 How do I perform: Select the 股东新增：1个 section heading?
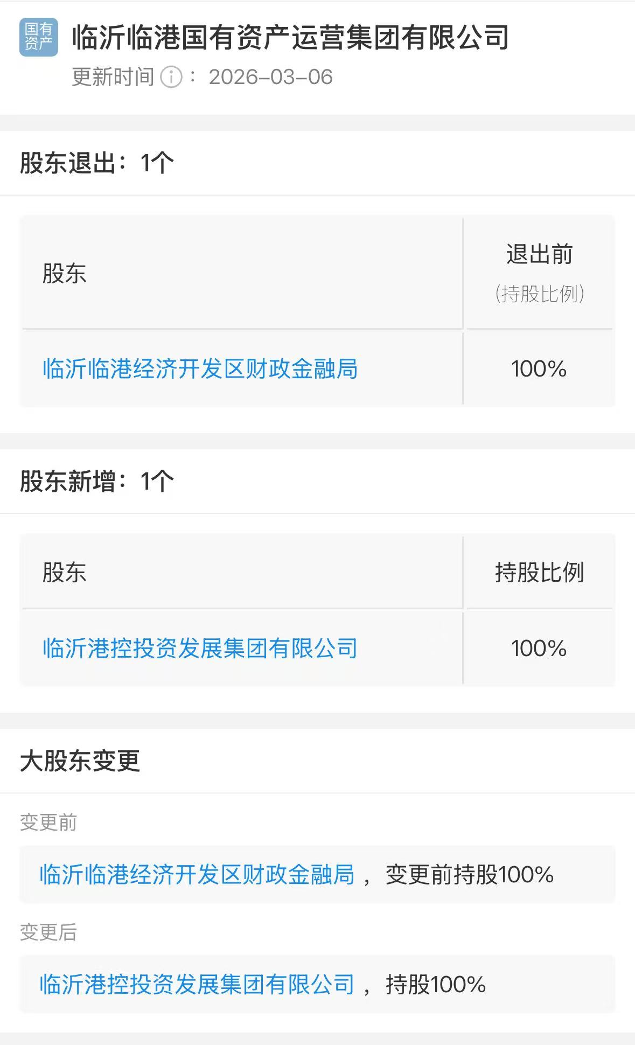[x=97, y=481]
